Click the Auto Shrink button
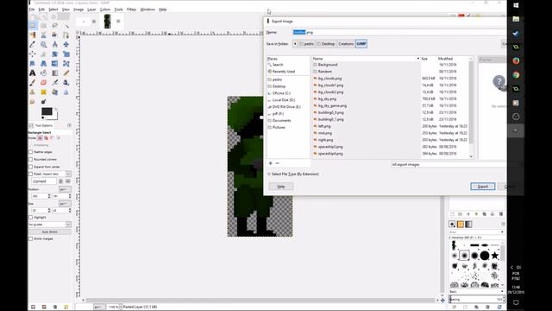Viewport: 552px width, 311px height. click(x=50, y=232)
